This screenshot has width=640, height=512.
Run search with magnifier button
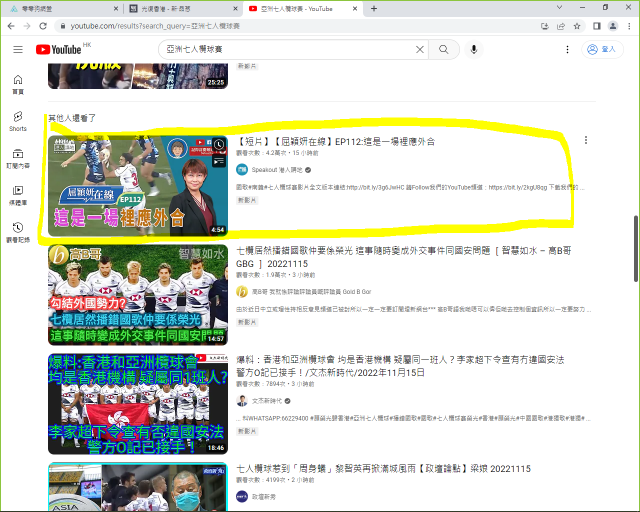(x=444, y=49)
